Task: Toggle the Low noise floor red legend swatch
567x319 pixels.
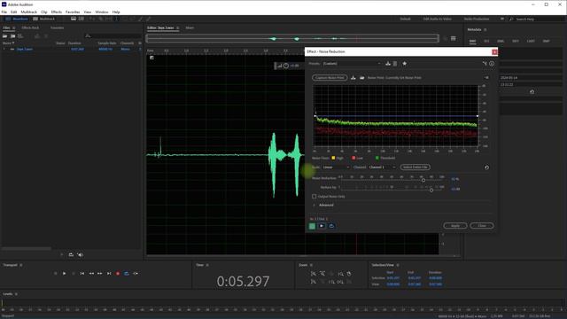Action: point(353,158)
